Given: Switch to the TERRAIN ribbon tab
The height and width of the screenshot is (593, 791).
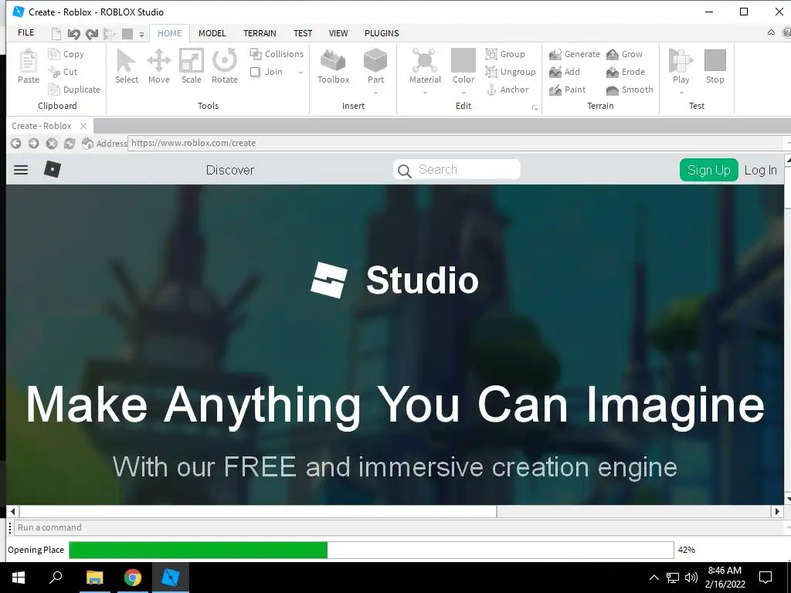Looking at the screenshot, I should [260, 33].
